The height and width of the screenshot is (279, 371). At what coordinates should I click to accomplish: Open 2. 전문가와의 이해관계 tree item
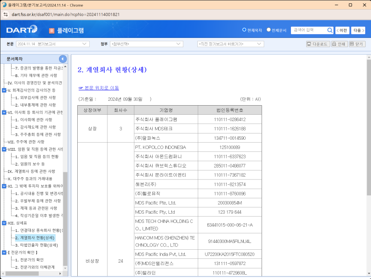click(x=35, y=267)
